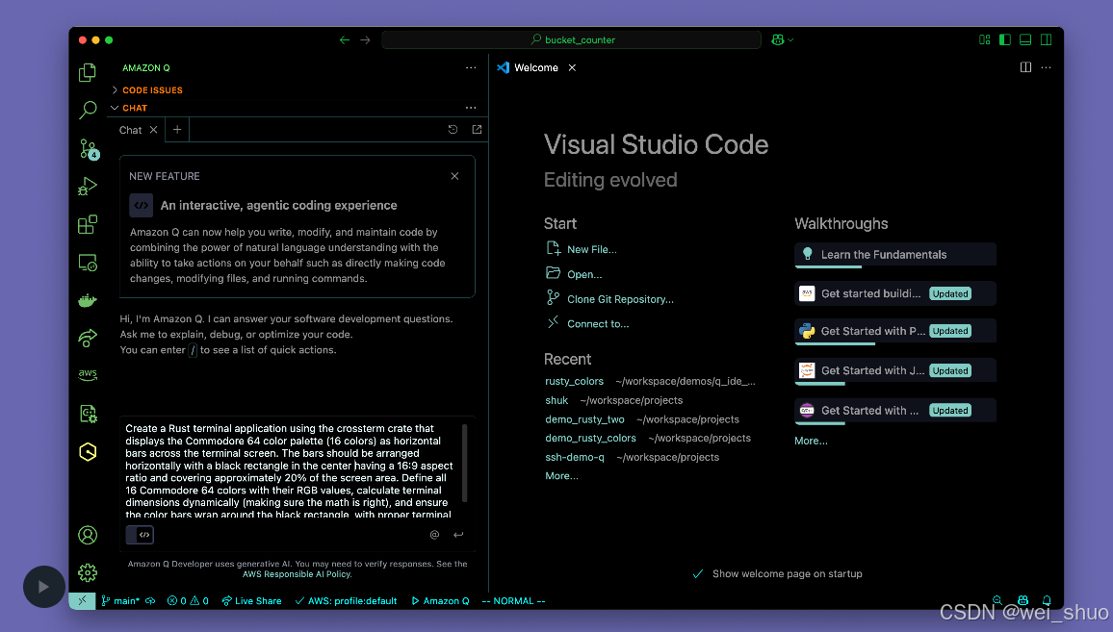Open Get Started with P... Python walkthrough
Screen dimensions: 1113x632
[895, 331]
